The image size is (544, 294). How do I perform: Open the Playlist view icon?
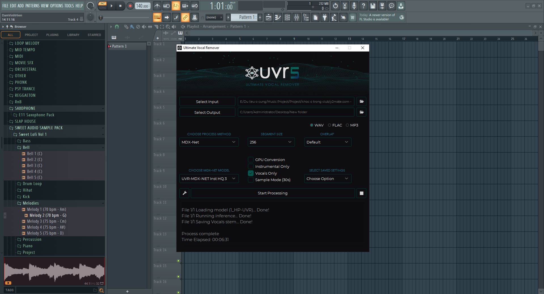coord(269,18)
